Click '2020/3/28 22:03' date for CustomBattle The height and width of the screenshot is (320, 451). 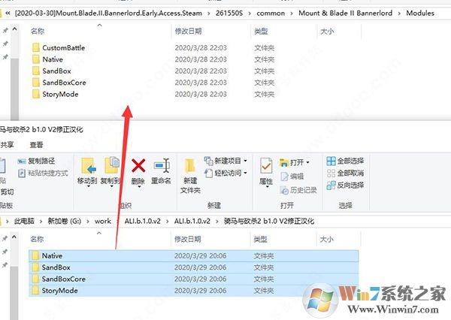pos(201,48)
